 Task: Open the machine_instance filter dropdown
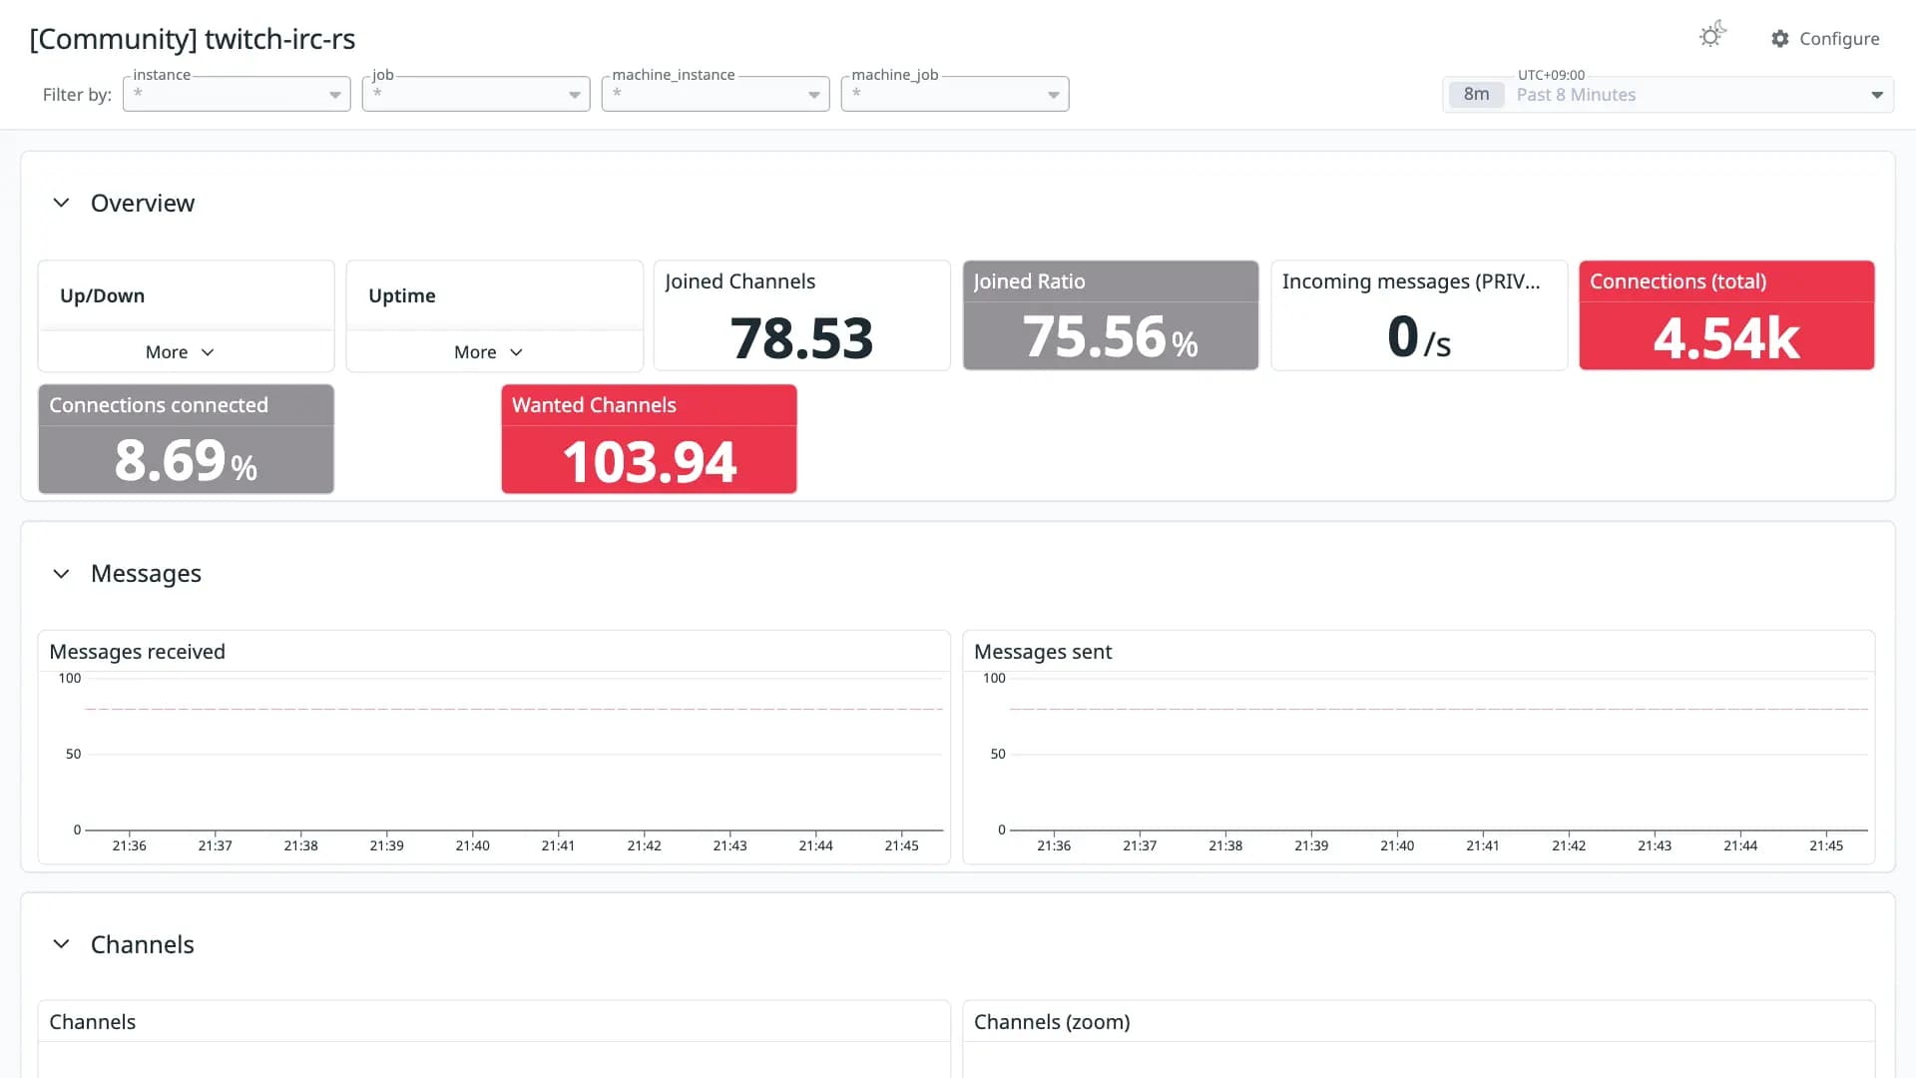click(x=716, y=94)
